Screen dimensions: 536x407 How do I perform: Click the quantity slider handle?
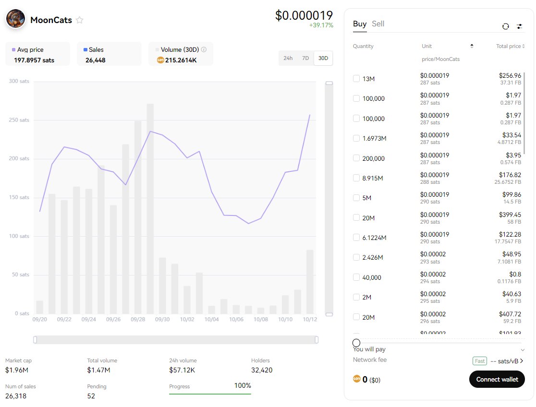[x=356, y=343]
